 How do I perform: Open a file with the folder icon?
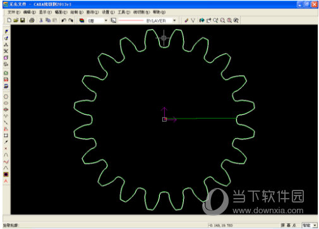pyautogui.click(x=16, y=20)
